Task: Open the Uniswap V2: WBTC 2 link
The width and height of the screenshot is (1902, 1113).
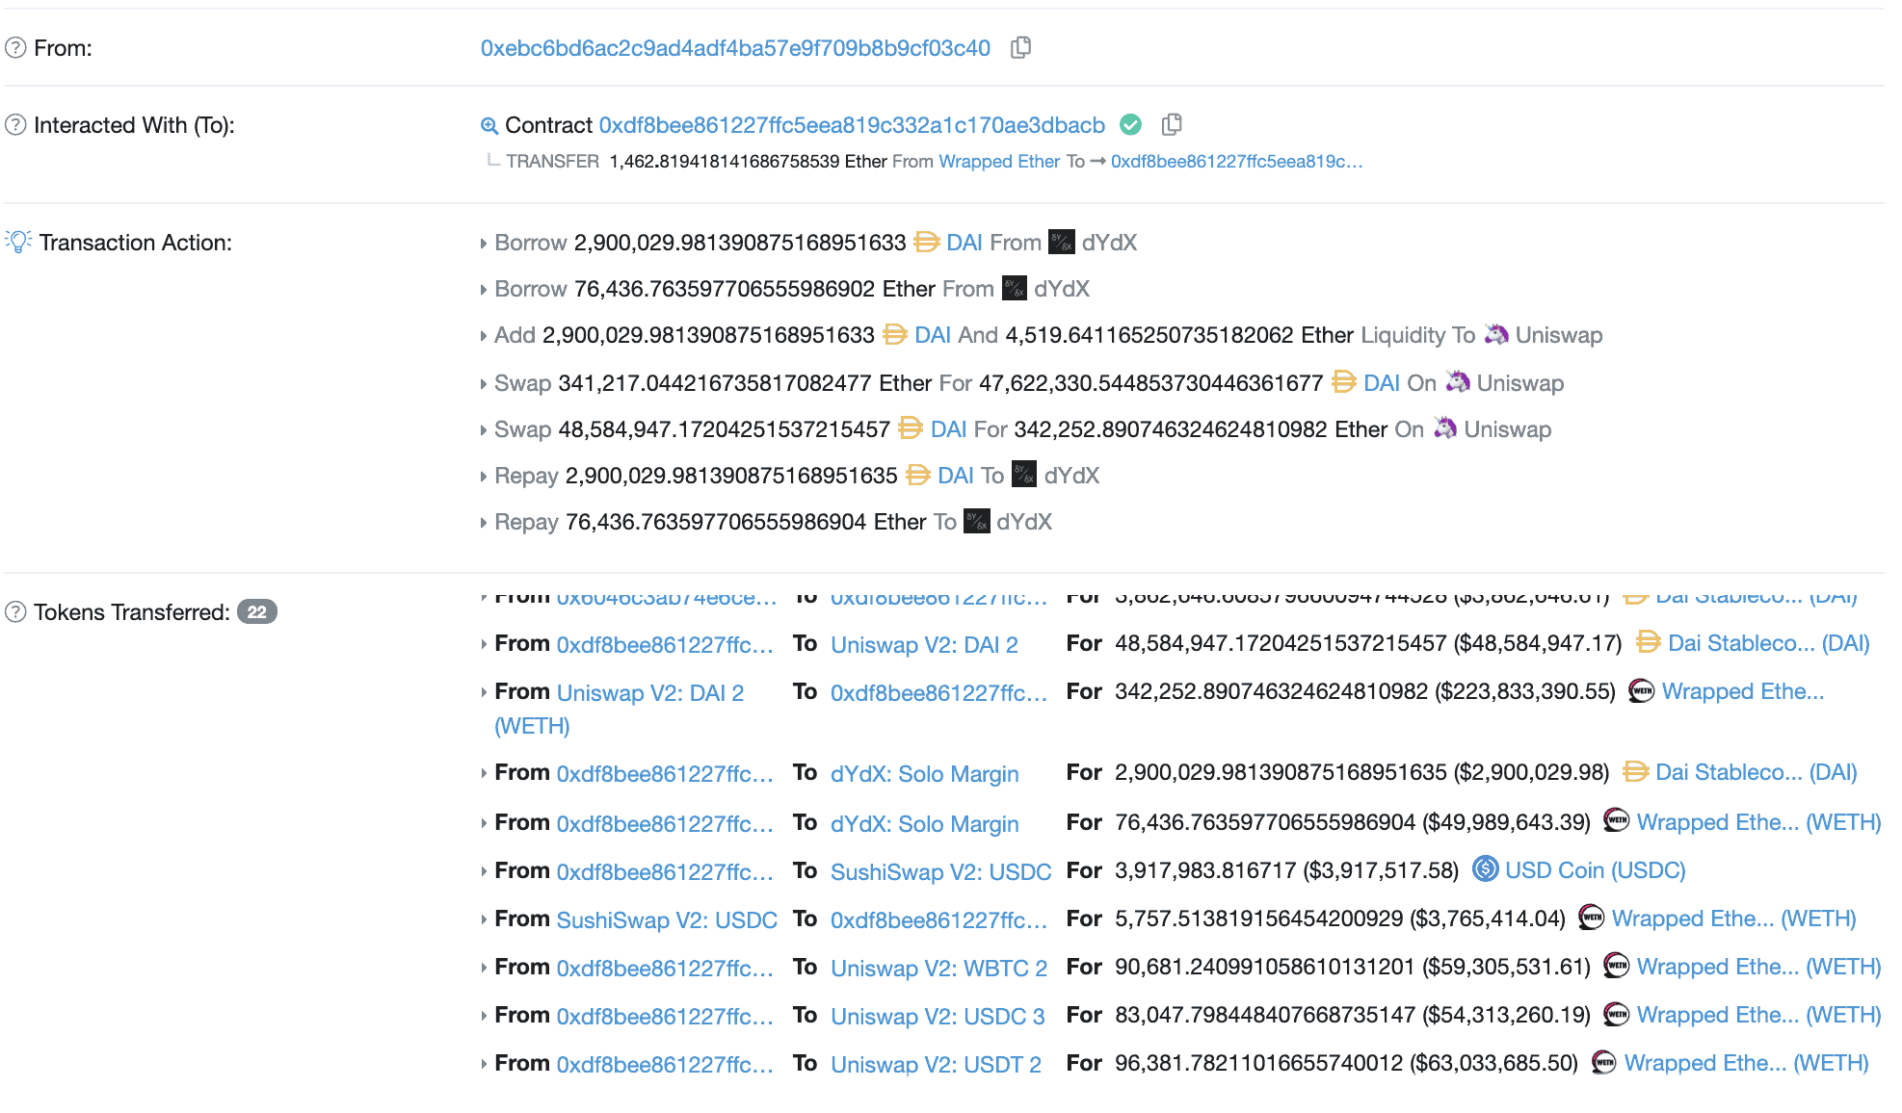Action: click(938, 968)
